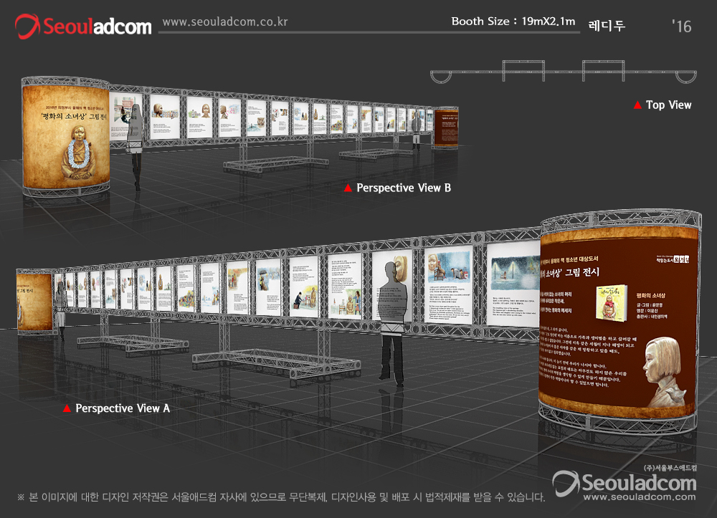Click the '16 year label
This screenshot has height=518, width=717.
(682, 27)
